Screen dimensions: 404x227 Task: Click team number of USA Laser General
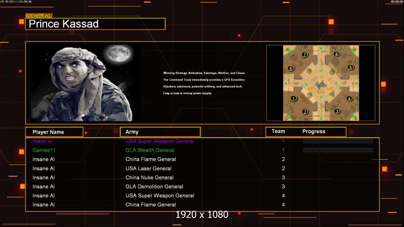click(283, 168)
